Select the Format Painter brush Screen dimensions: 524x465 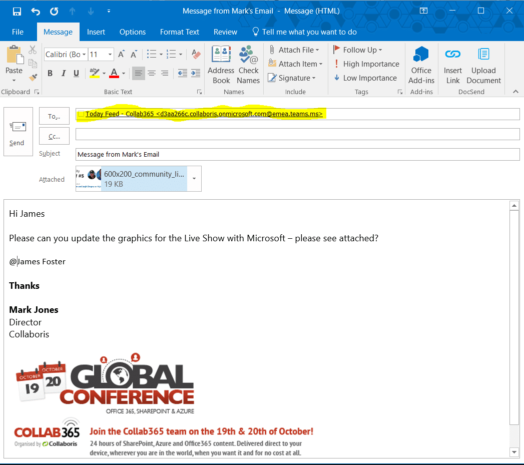33,77
